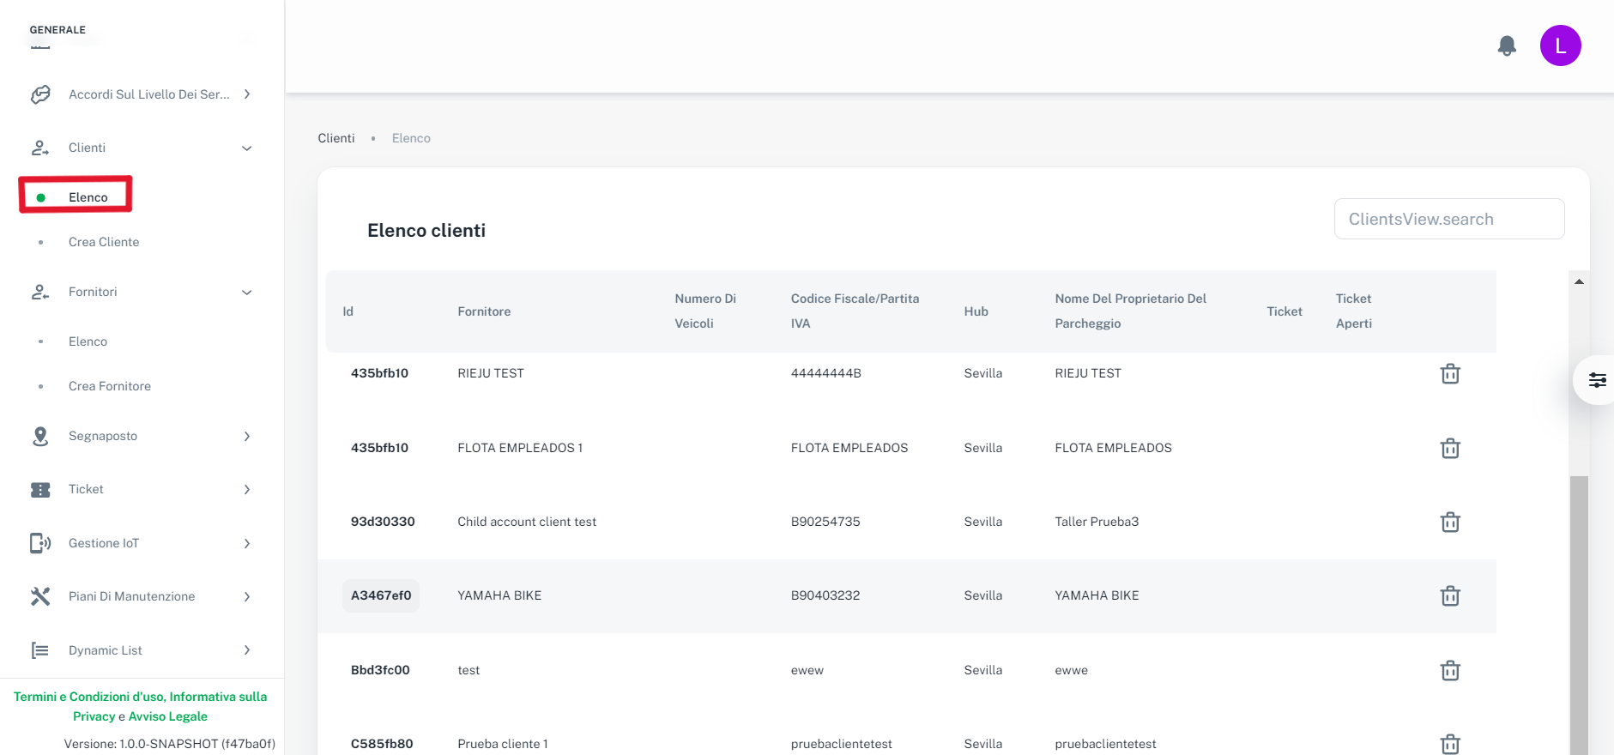
Task: Open the user profile avatar L
Action: pos(1559,45)
